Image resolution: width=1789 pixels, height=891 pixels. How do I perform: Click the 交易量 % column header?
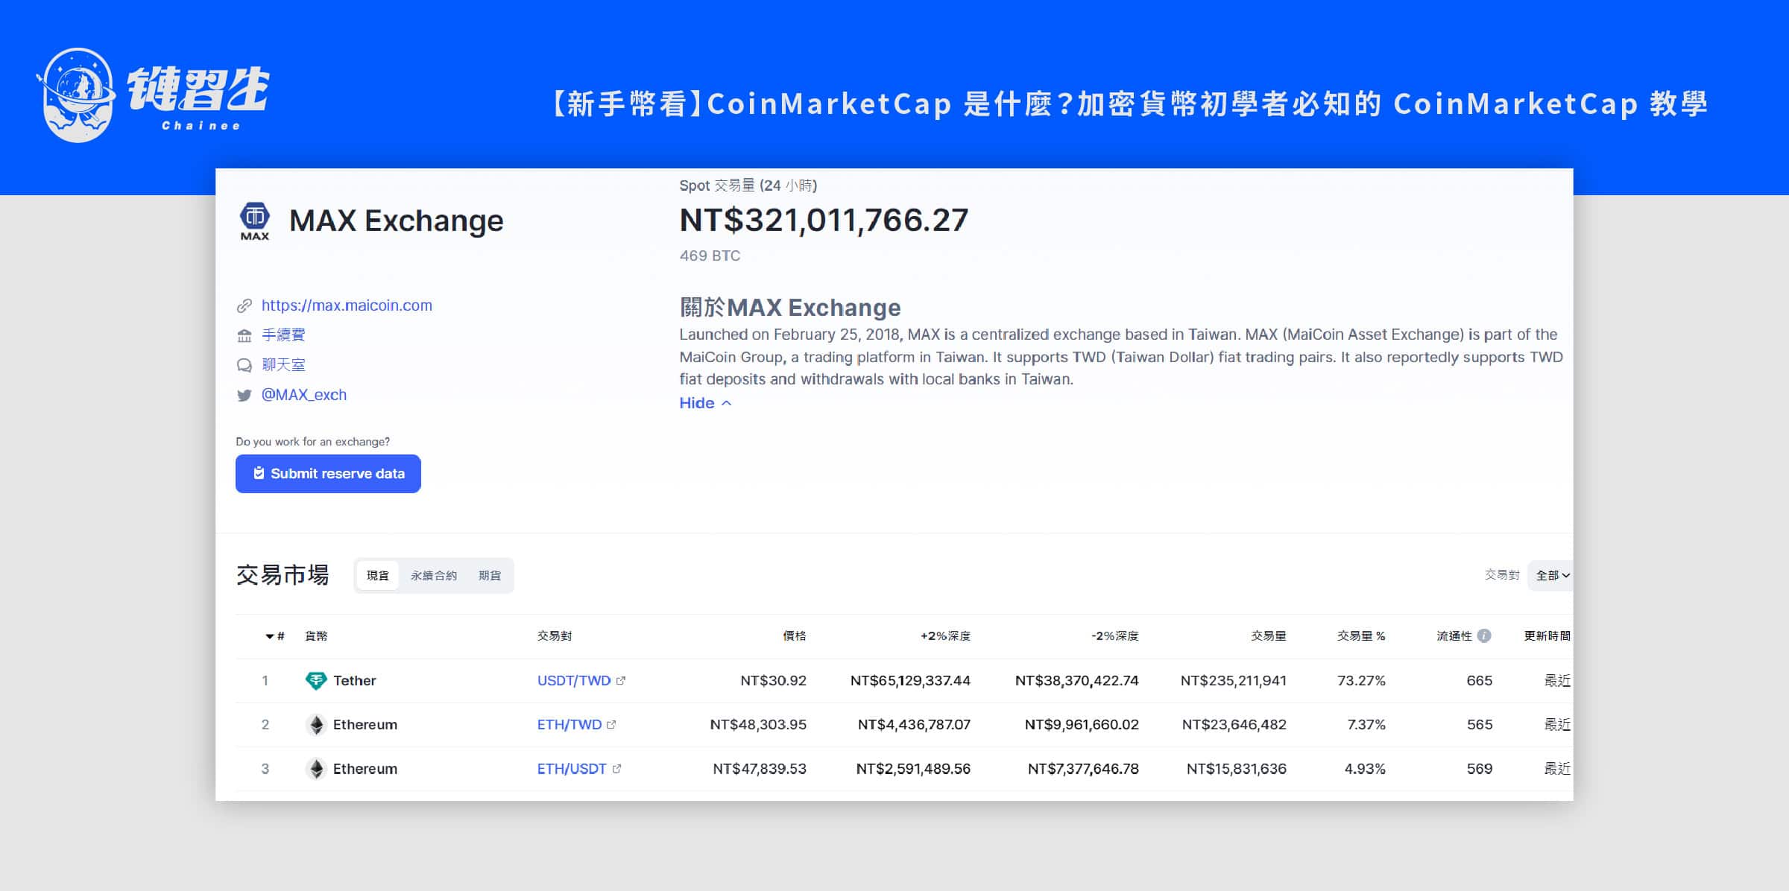click(x=1361, y=635)
